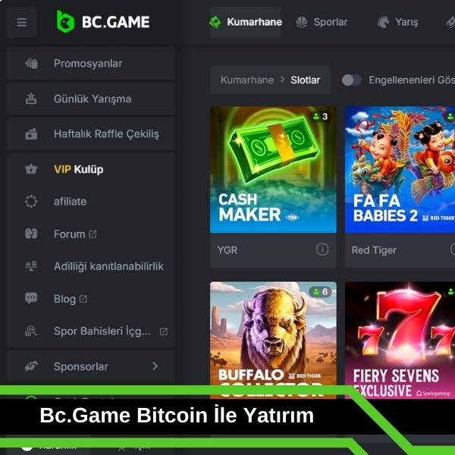Click the info icon on YGR card
This screenshot has width=455, height=455.
click(x=322, y=249)
